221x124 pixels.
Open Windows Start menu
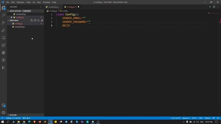[2, 122]
